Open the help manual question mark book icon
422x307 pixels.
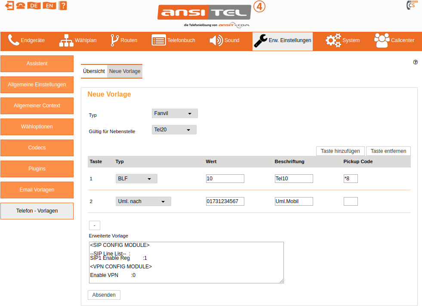coord(63,6)
